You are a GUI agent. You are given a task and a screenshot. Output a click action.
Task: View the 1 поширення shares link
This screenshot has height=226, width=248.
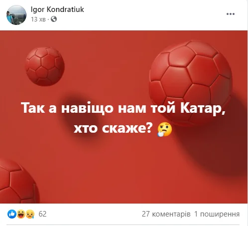pos(217,214)
